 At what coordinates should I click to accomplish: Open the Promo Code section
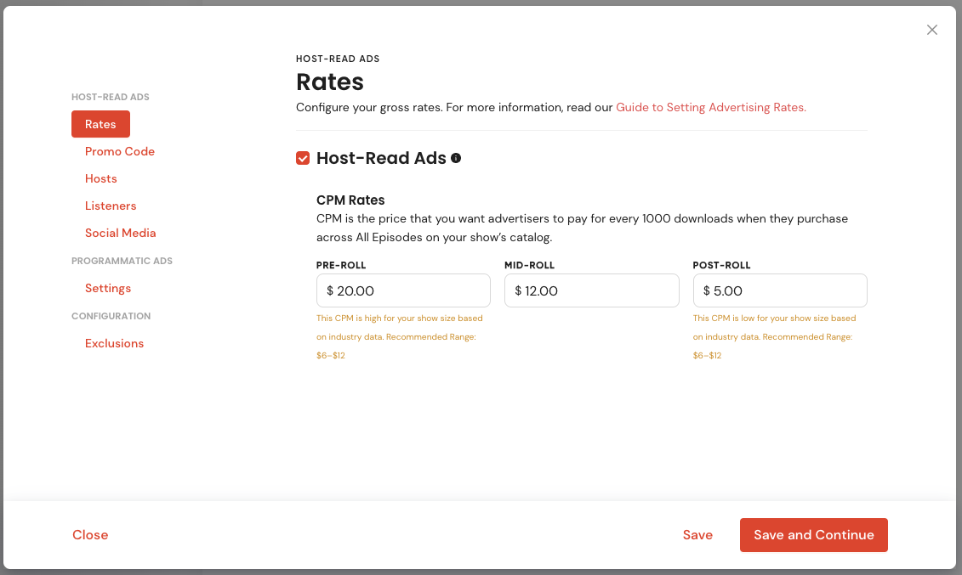tap(120, 151)
